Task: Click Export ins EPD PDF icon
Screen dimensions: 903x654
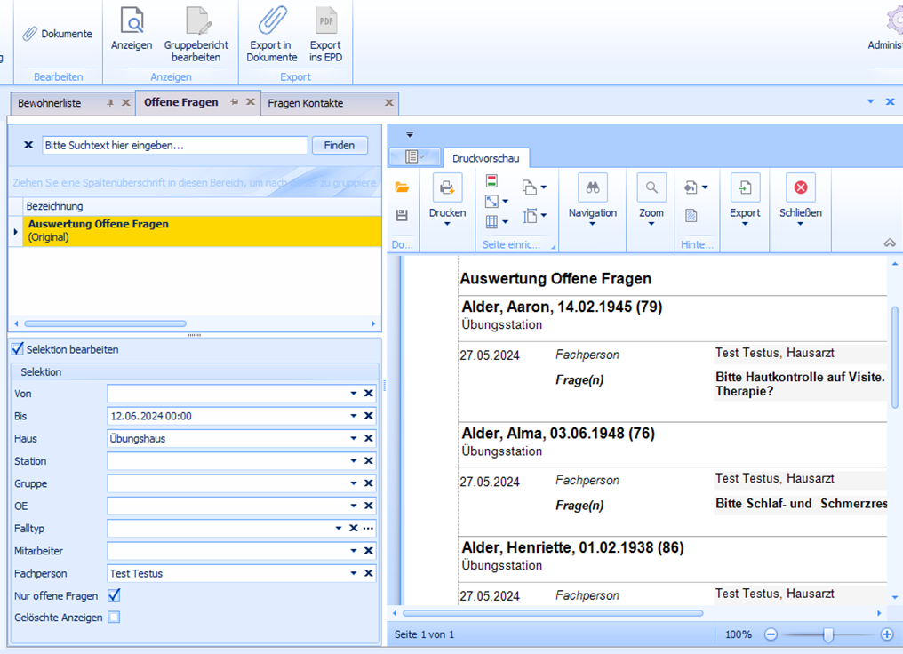Action: [x=325, y=21]
